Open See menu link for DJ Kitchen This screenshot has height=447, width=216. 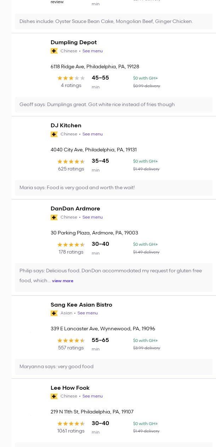coord(92,134)
